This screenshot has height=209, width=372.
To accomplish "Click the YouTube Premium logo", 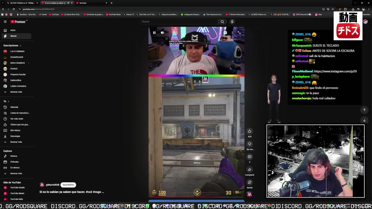I will click(x=18, y=21).
